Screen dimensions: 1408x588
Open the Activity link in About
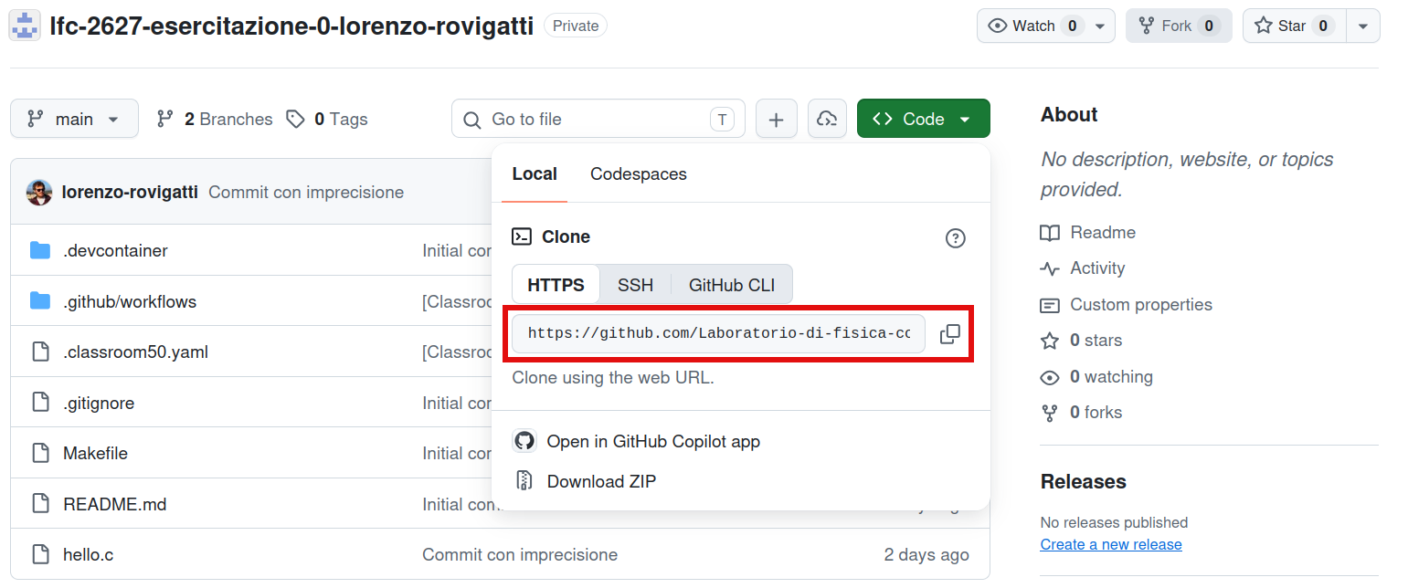pos(1097,268)
